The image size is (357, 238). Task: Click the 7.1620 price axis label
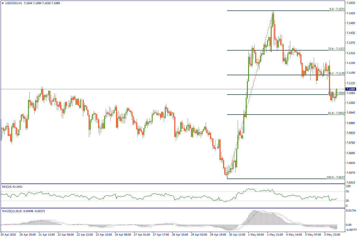click(350, 3)
